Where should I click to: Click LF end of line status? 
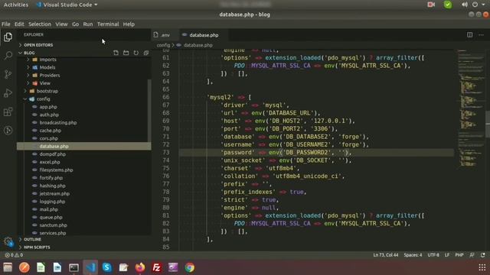tap(447, 255)
